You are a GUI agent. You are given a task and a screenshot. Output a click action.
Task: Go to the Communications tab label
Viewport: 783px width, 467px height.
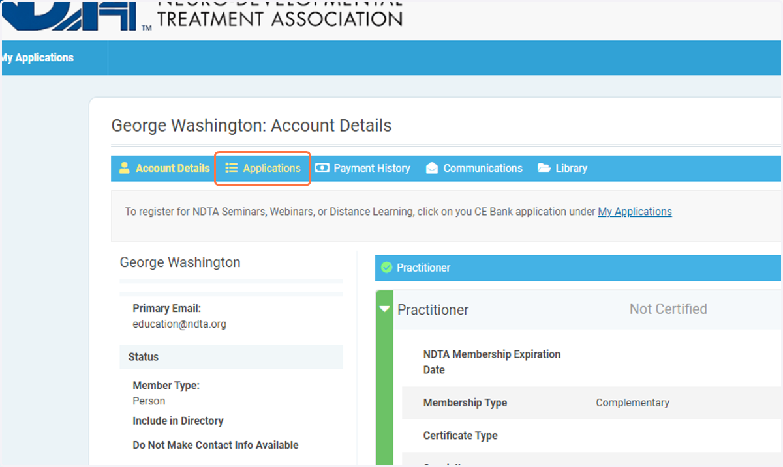click(483, 168)
